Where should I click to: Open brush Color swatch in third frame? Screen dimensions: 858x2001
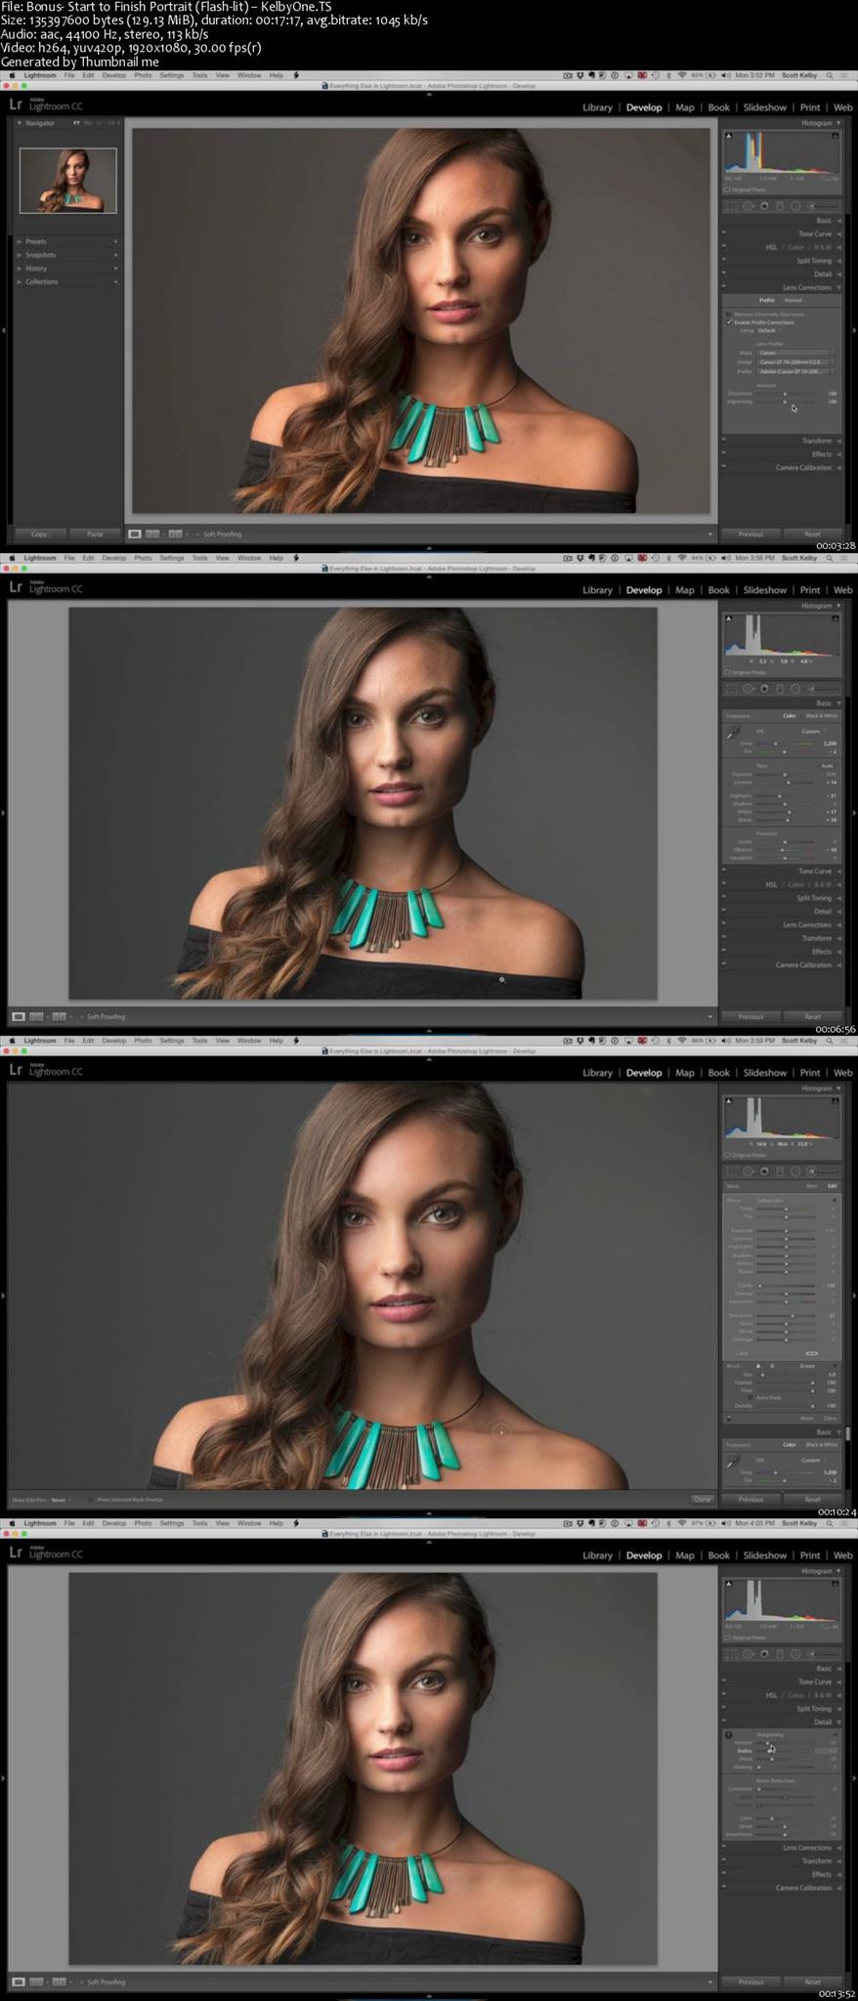811,1353
